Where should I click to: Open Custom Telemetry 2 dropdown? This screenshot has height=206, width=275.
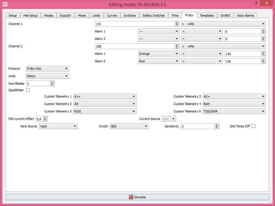[x=234, y=97]
